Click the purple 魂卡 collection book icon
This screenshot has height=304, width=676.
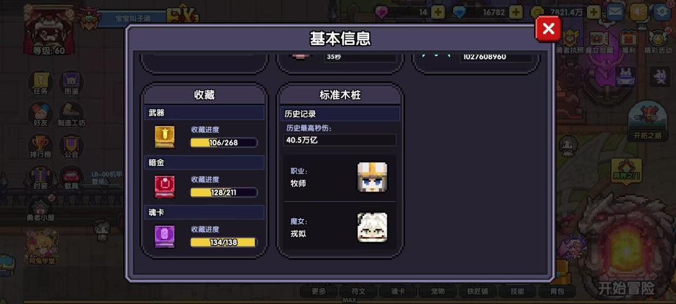coord(165,236)
